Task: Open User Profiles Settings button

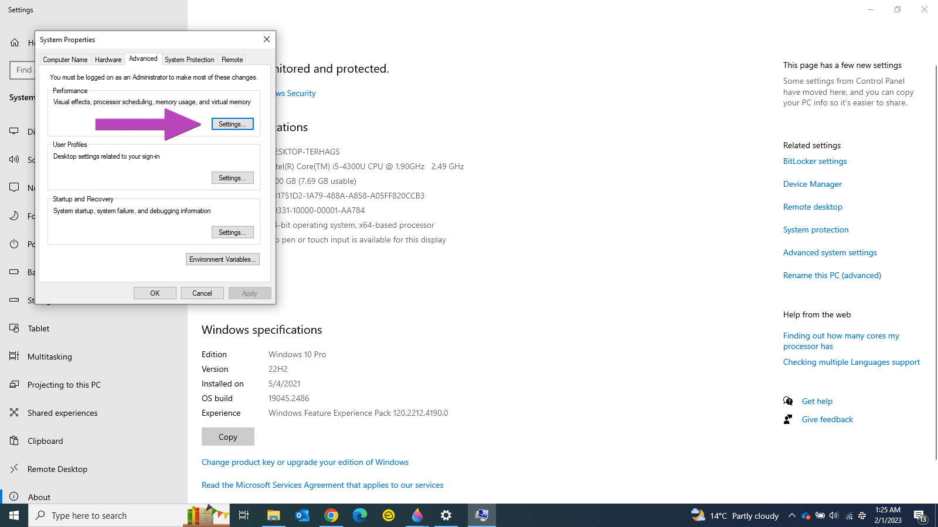Action: tap(232, 178)
